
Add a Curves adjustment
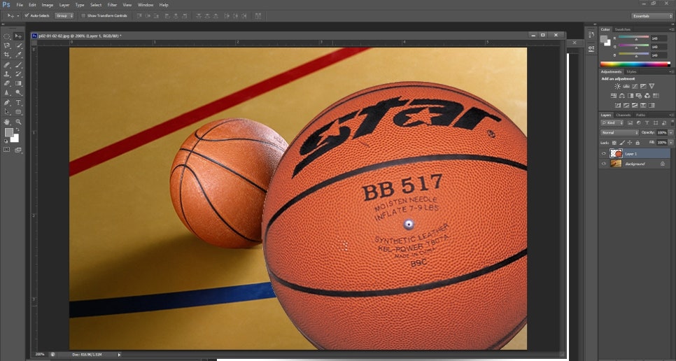635,86
